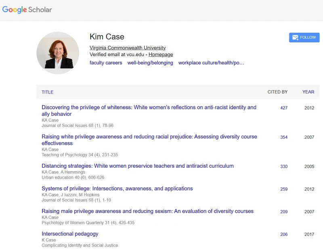323x250 pixels.
Task: Click 'Urban education 40 (6), 606-626'
Action: point(73,177)
